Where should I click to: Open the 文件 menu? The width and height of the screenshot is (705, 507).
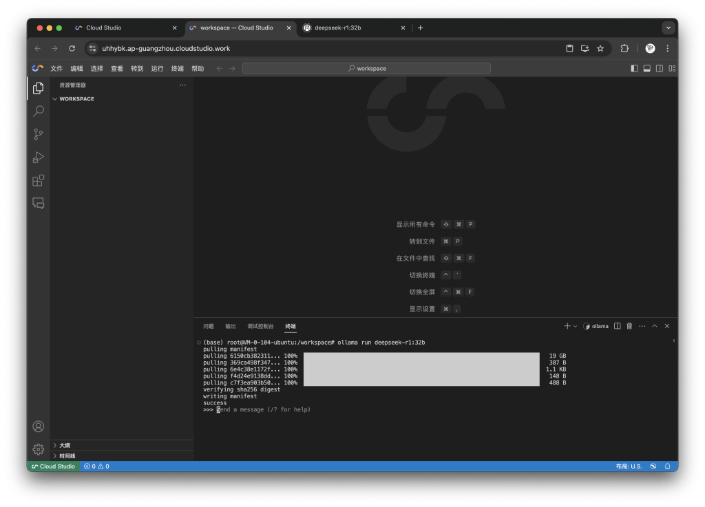click(56, 68)
